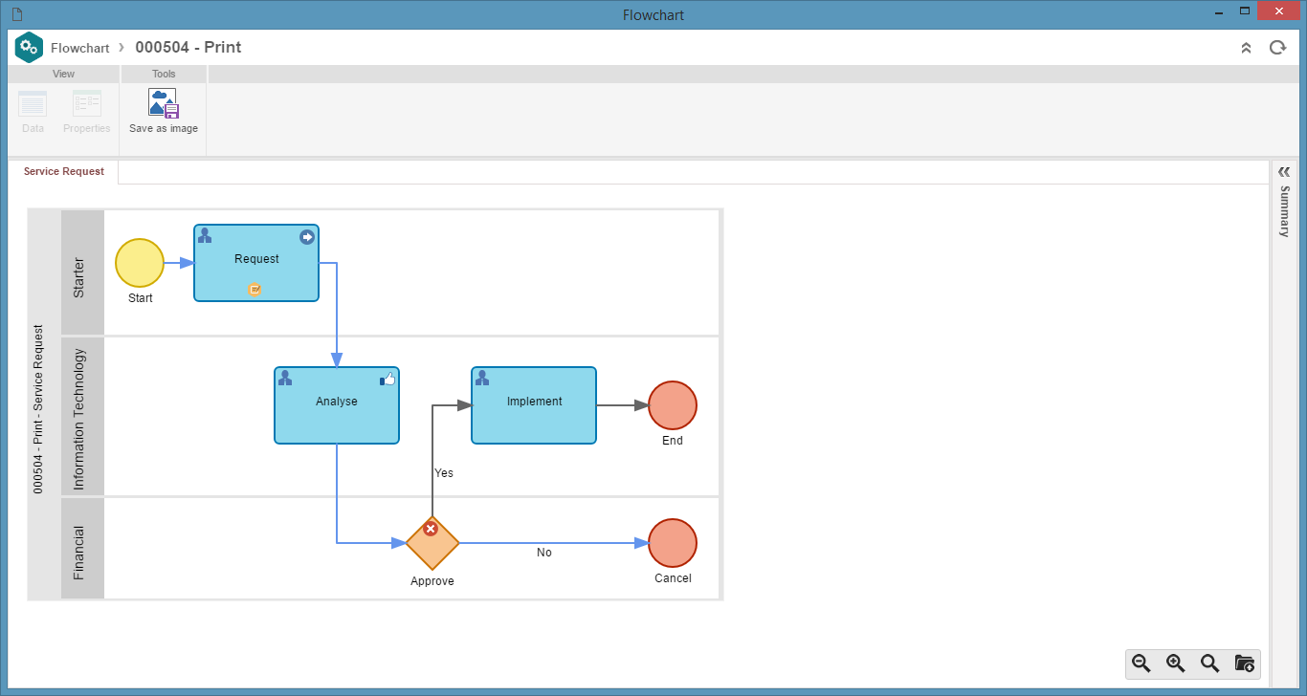Click the Save as image tool
The height and width of the screenshot is (696, 1307).
pos(164,112)
